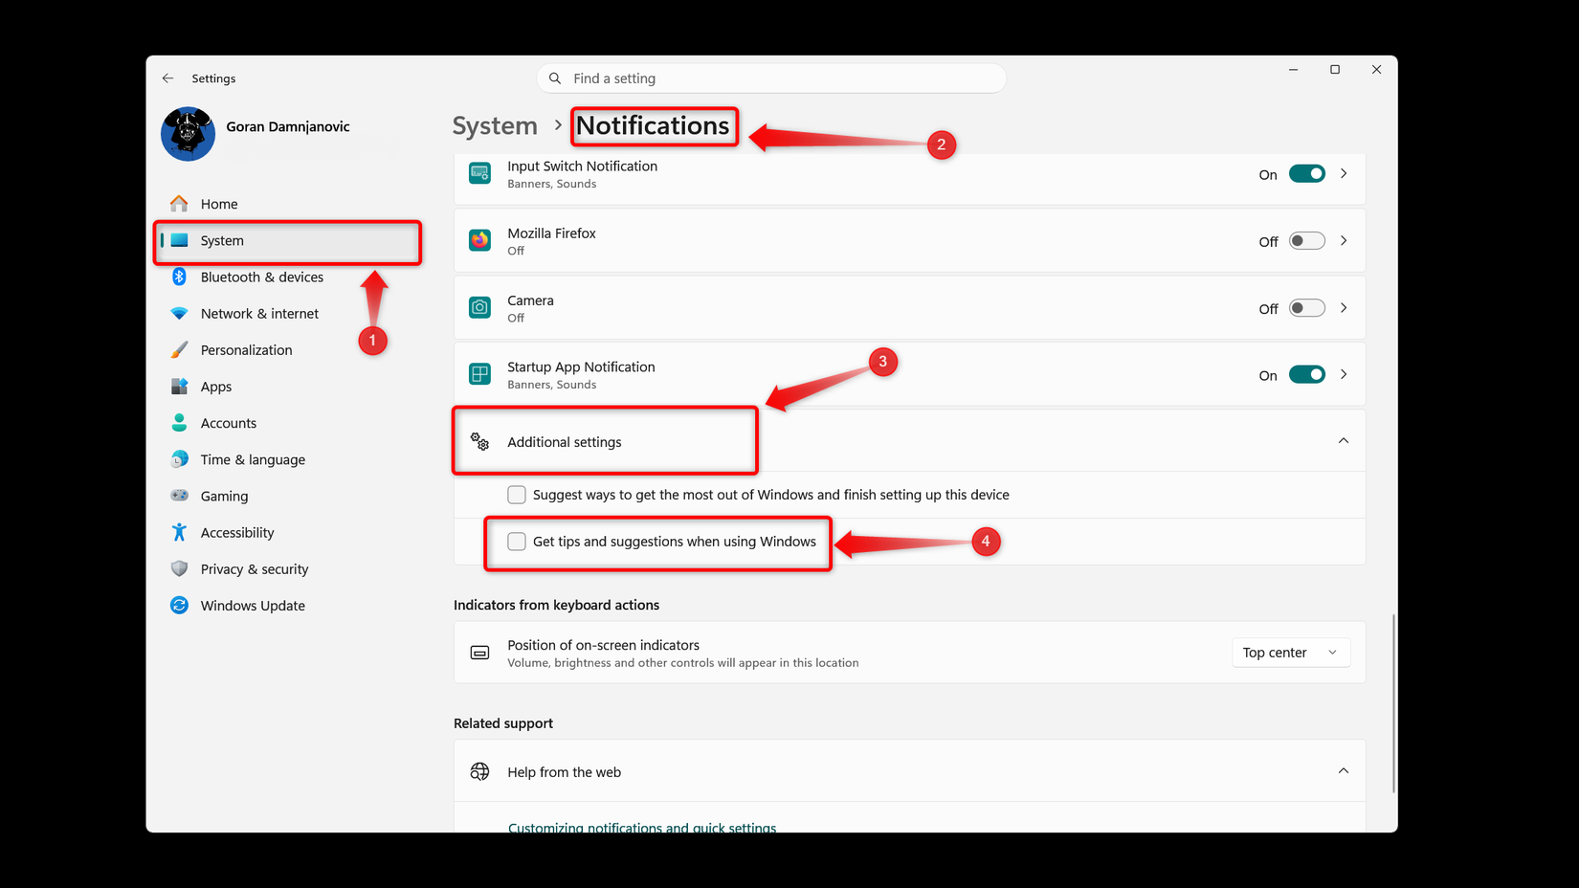Click the Network wifi icon in the sidebar
The width and height of the screenshot is (1579, 888).
179,313
